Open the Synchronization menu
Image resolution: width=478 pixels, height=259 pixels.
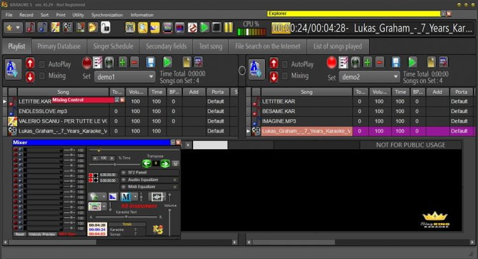(107, 15)
